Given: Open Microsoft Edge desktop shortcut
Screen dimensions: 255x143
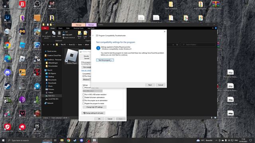Looking at the screenshot, I should pos(7,60).
